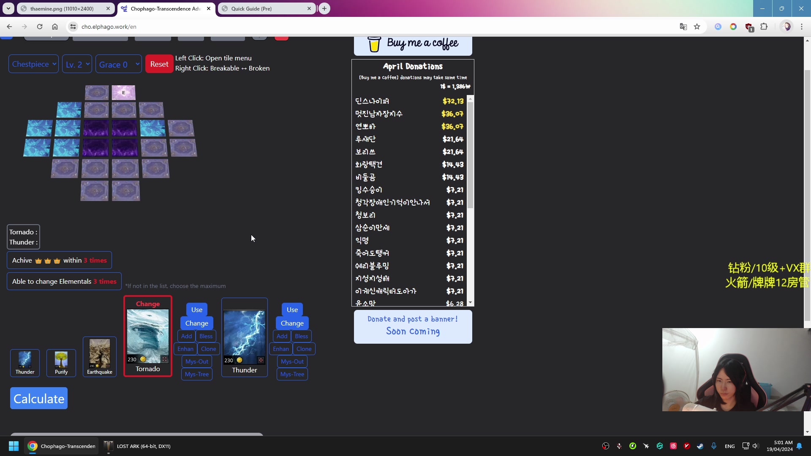811x456 pixels.
Task: Open LOST ARK from the taskbar
Action: click(x=138, y=446)
